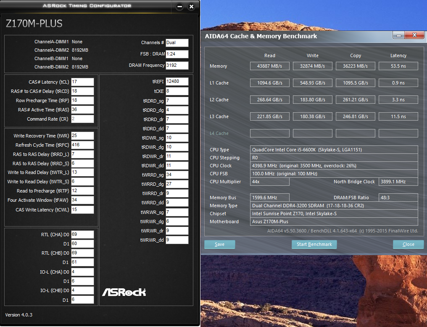Click the tRDWR_dr value field

point(177,156)
